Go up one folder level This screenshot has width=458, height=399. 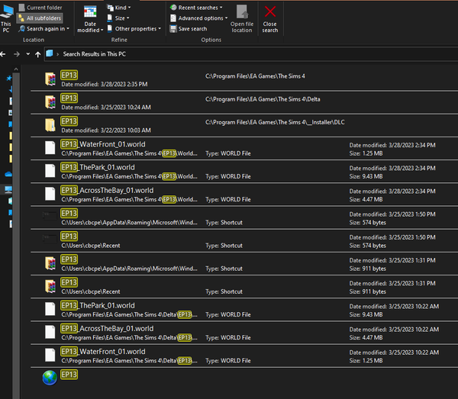pyautogui.click(x=37, y=54)
